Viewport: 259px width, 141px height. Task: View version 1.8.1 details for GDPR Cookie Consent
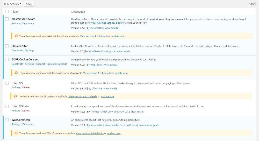click(x=97, y=73)
